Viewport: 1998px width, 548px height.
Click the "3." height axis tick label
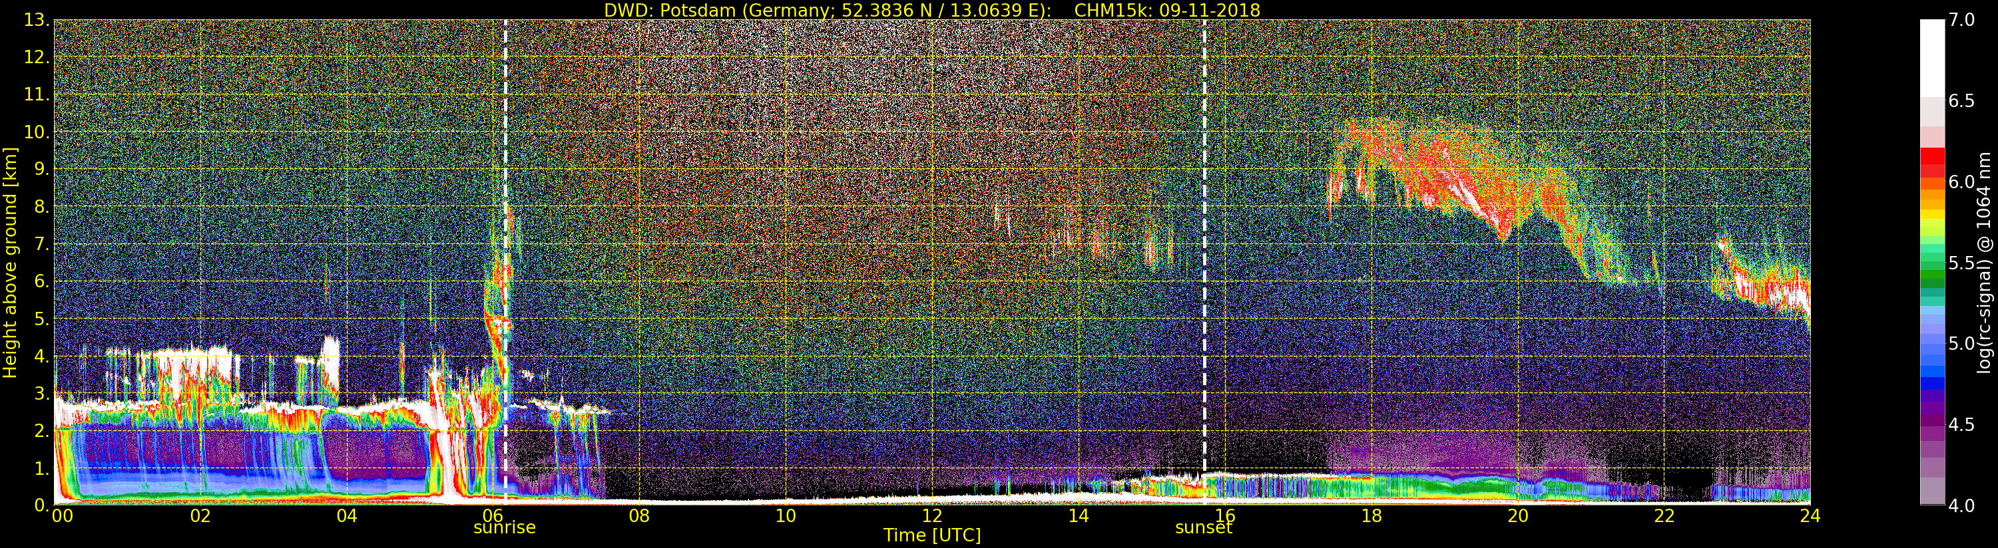point(41,393)
